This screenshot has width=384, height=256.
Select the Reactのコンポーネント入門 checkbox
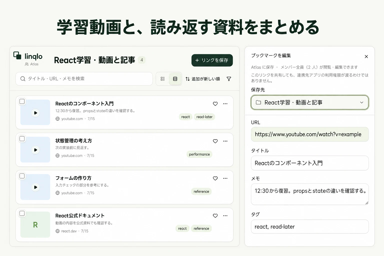(22, 101)
